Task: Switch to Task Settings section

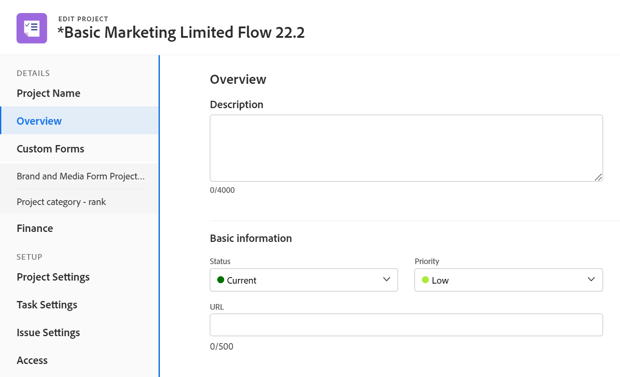Action: [x=47, y=305]
